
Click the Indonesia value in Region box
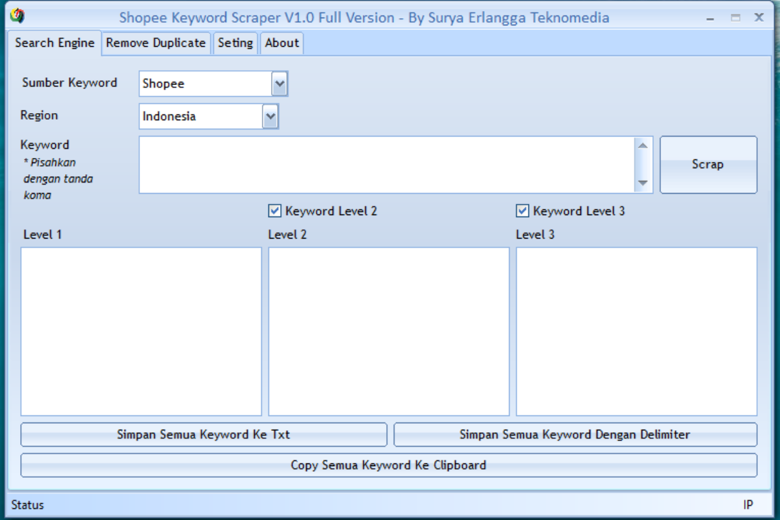click(x=169, y=116)
